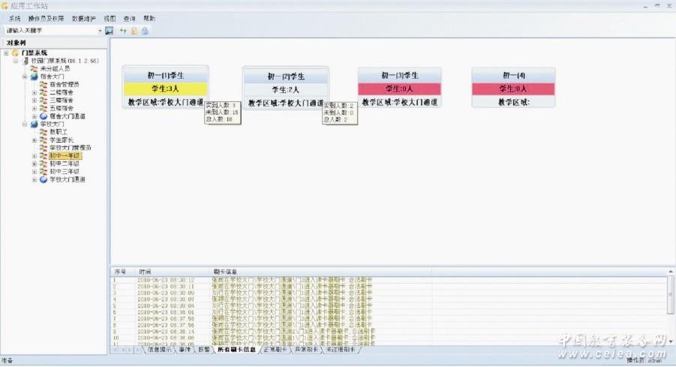
Task: Click the keyword search input field
Action: coord(50,31)
